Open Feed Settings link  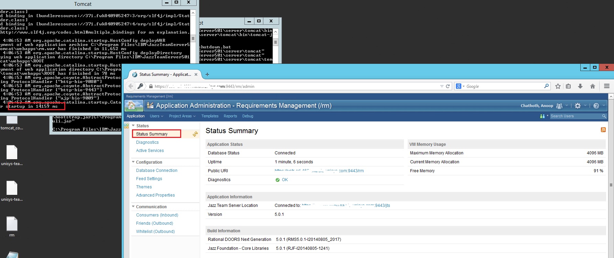pyautogui.click(x=149, y=179)
